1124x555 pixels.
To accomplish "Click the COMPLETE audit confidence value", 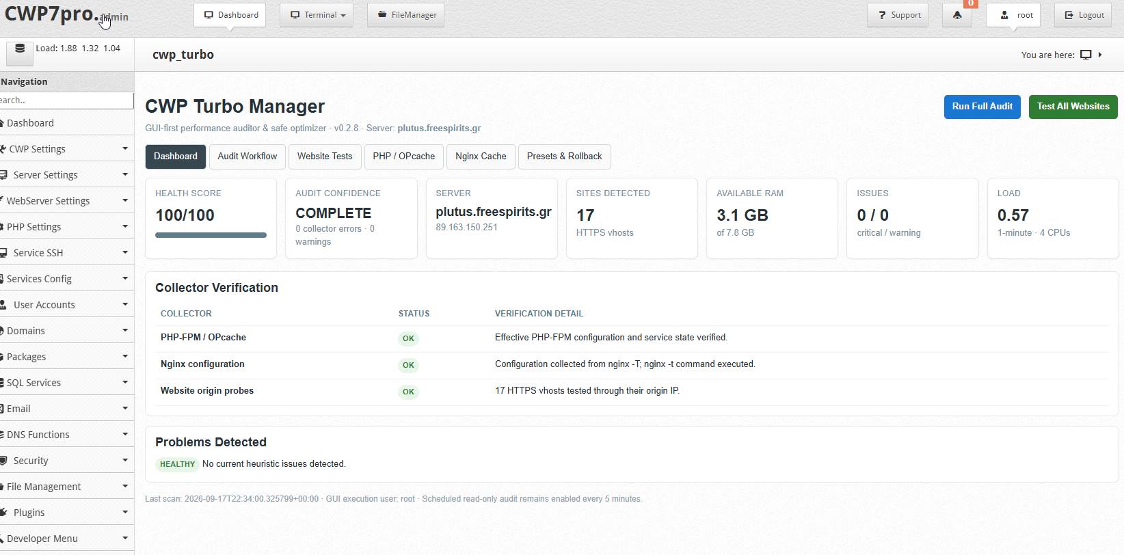I will click(x=333, y=213).
